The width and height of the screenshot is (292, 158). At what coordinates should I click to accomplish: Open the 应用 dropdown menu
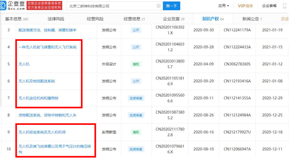(x=224, y=6)
